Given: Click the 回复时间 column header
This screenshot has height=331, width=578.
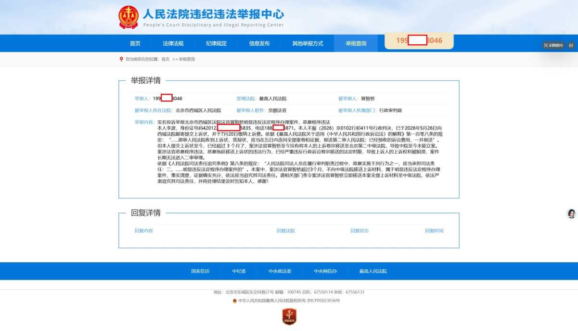Looking at the screenshot, I should [x=434, y=231].
